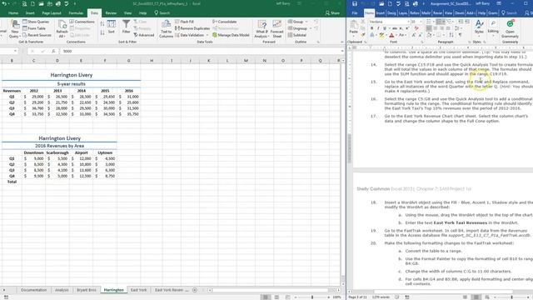Screen dimensions: 533x300
Task: Click the Undo icon in Excel title bar
Action: (x=4, y=3)
